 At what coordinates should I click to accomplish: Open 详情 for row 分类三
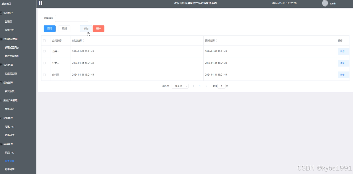click(x=344, y=75)
